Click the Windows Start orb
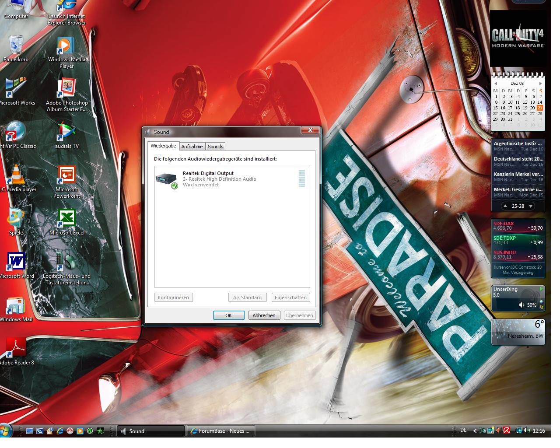 click(6, 431)
